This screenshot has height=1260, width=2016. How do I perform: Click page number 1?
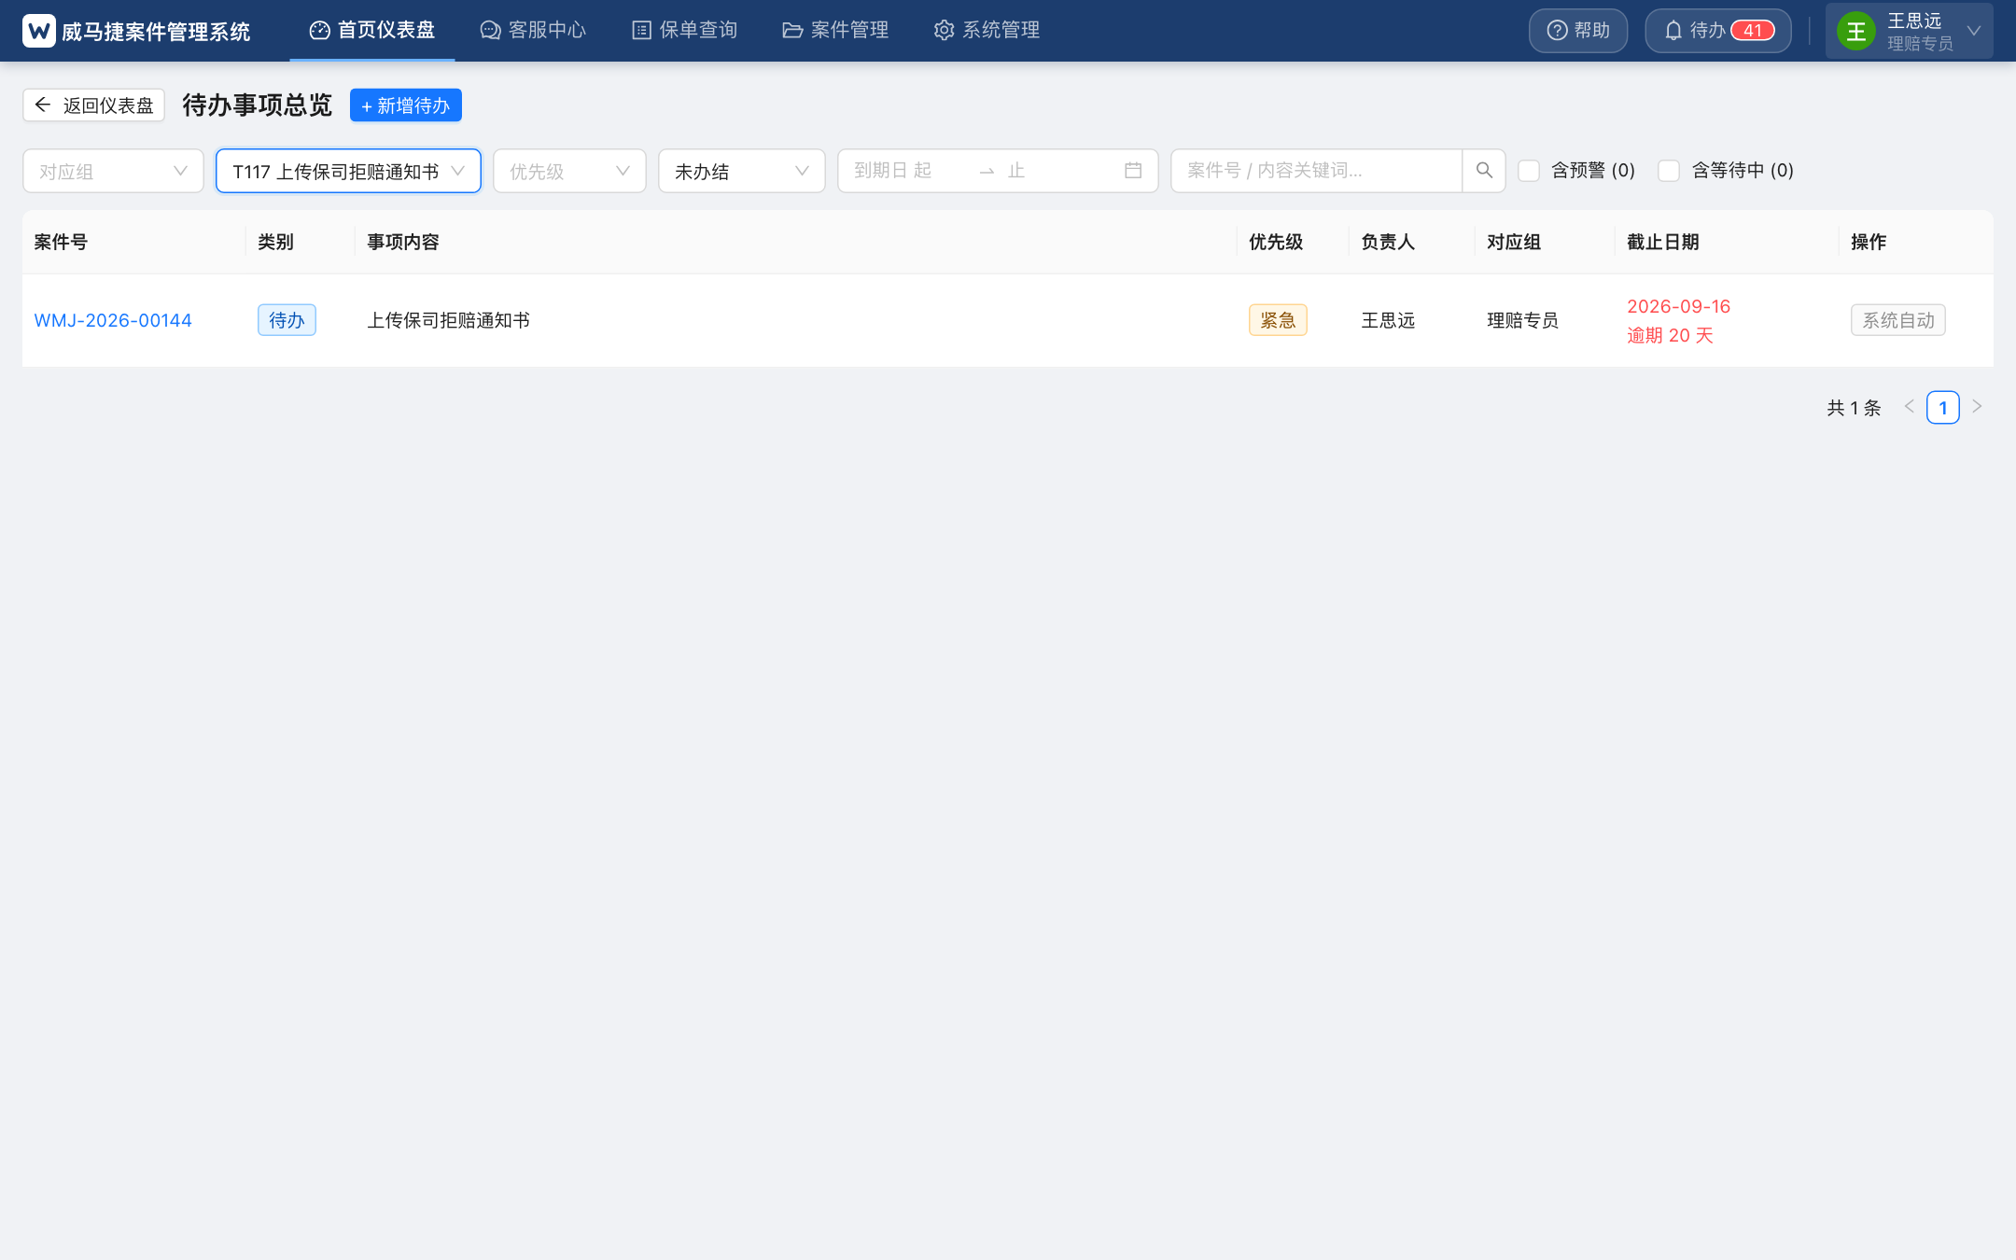point(1943,408)
